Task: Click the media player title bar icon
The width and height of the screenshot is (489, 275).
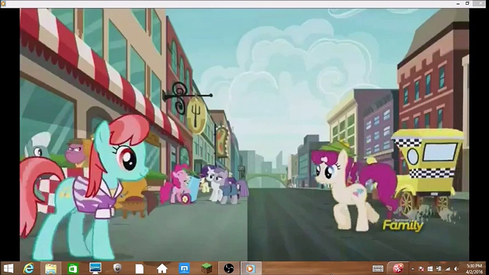Action: pyautogui.click(x=3, y=3)
